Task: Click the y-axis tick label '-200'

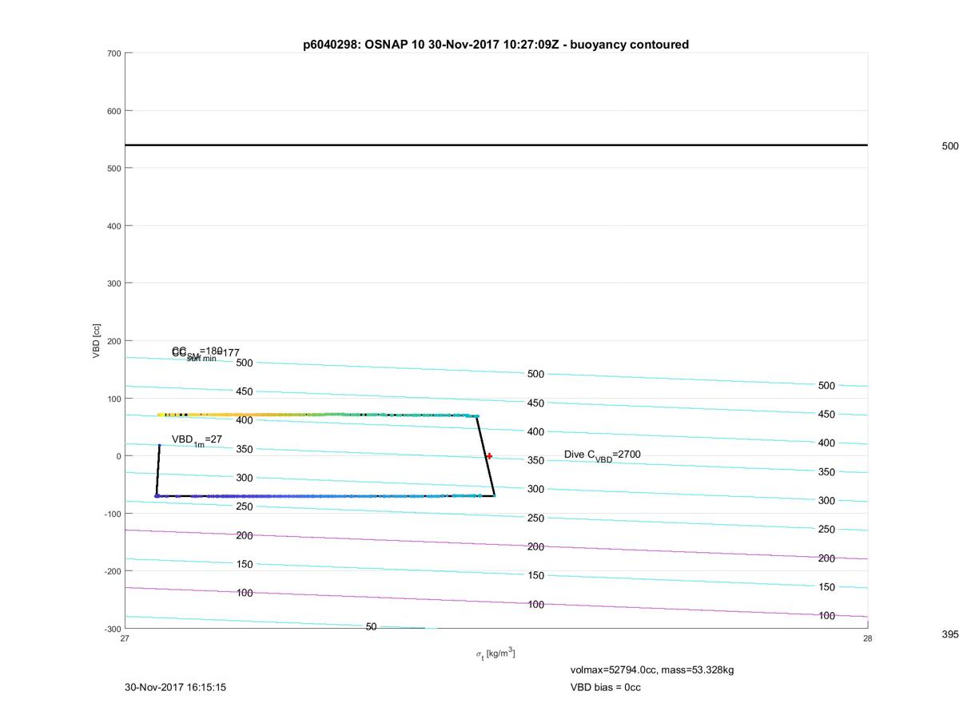Action: pos(113,571)
